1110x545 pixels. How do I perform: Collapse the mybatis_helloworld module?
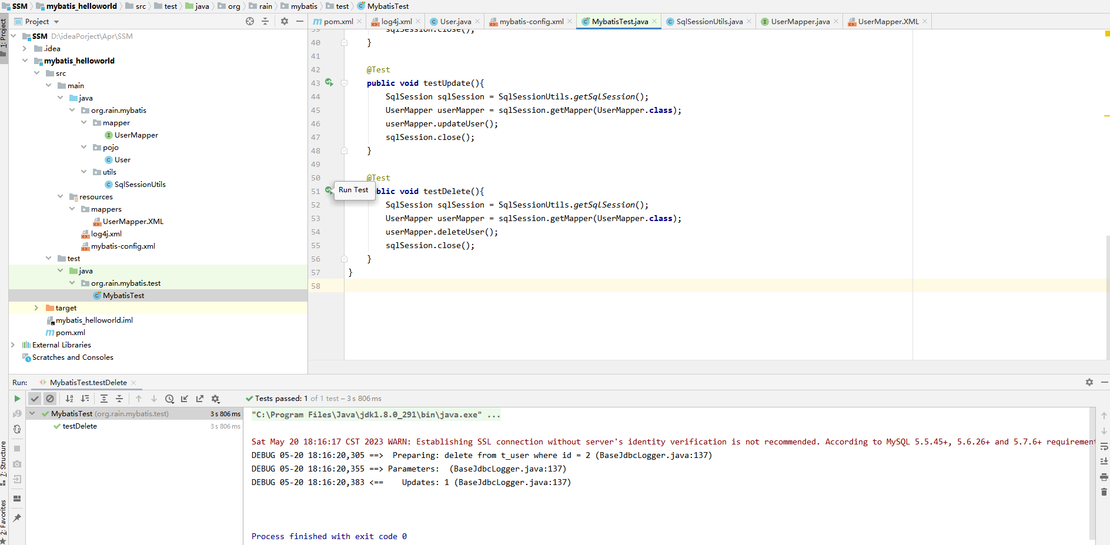pos(25,61)
